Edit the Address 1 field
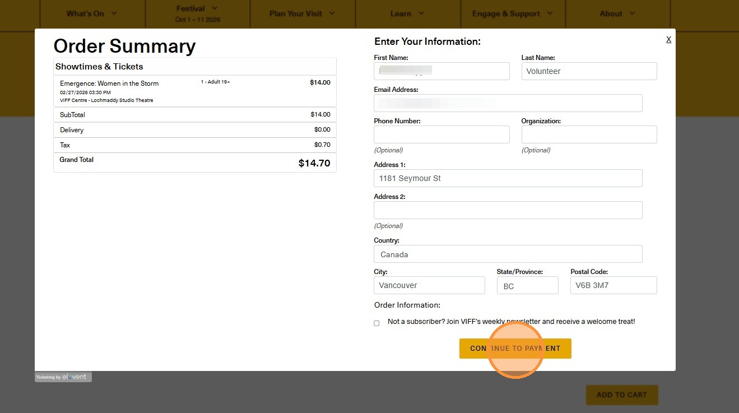Viewport: 739px width, 413px height. (508, 178)
